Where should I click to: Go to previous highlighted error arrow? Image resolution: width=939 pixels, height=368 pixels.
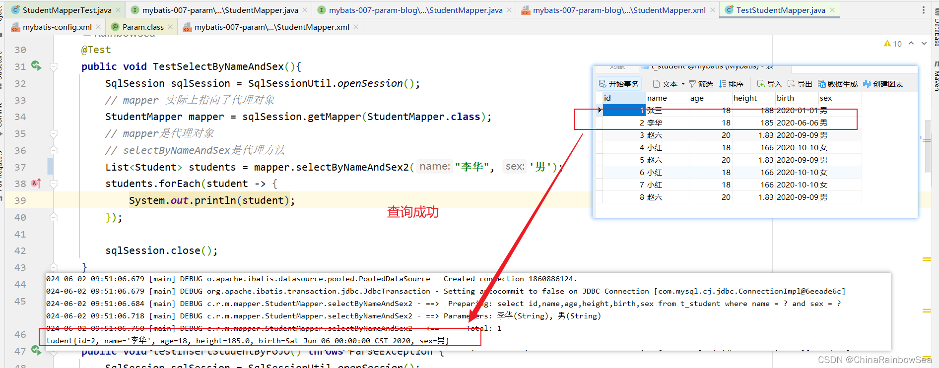tap(911, 43)
